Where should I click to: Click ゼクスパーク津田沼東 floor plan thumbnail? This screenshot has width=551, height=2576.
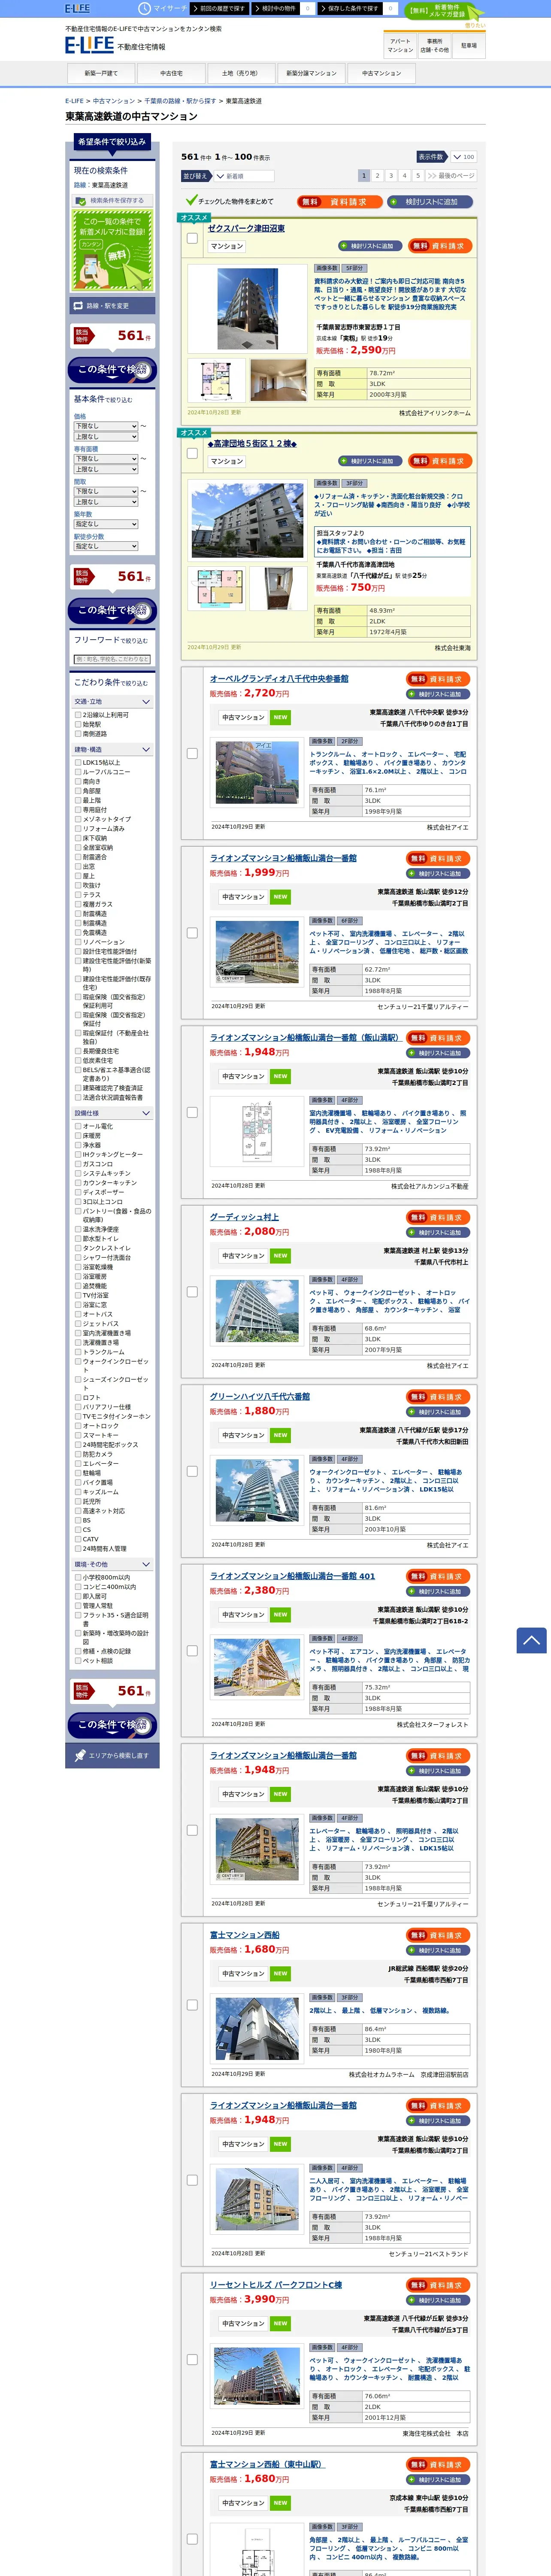click(x=216, y=381)
